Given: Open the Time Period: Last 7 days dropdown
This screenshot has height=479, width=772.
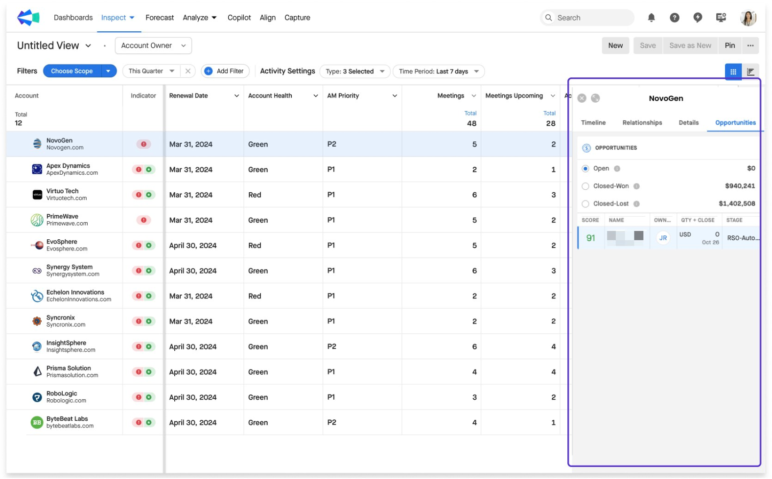Looking at the screenshot, I should [x=439, y=71].
